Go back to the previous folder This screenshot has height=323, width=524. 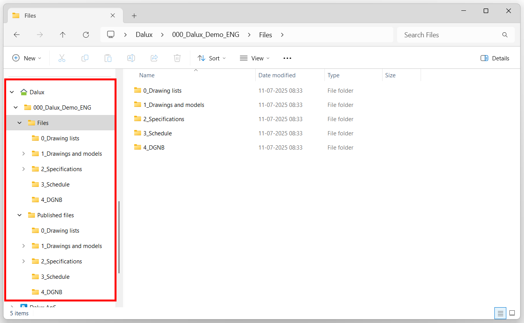click(17, 35)
